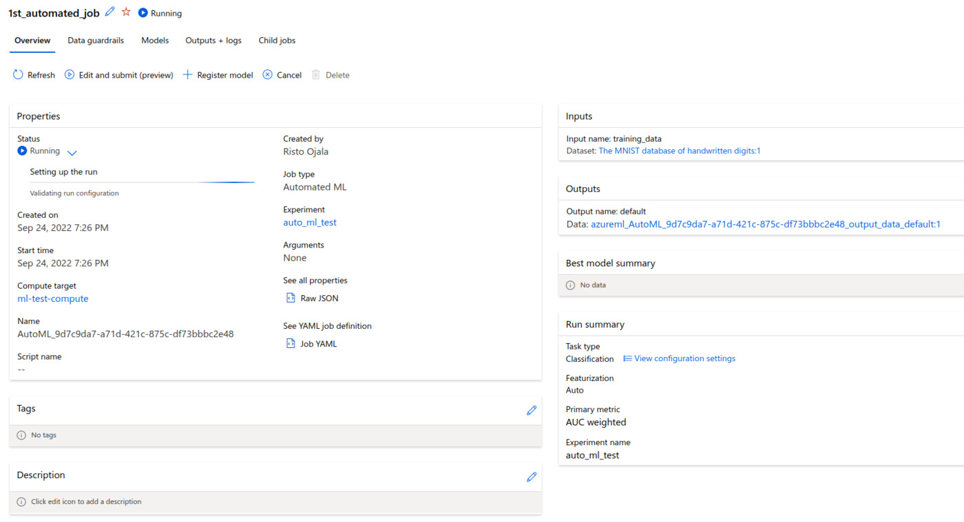Switch to the Data guardrails tab

pyautogui.click(x=96, y=41)
